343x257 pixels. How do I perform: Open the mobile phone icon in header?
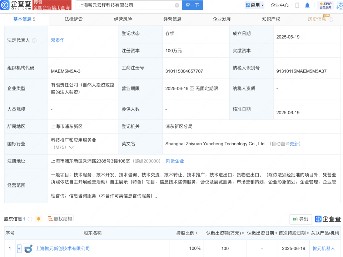(297, 5)
